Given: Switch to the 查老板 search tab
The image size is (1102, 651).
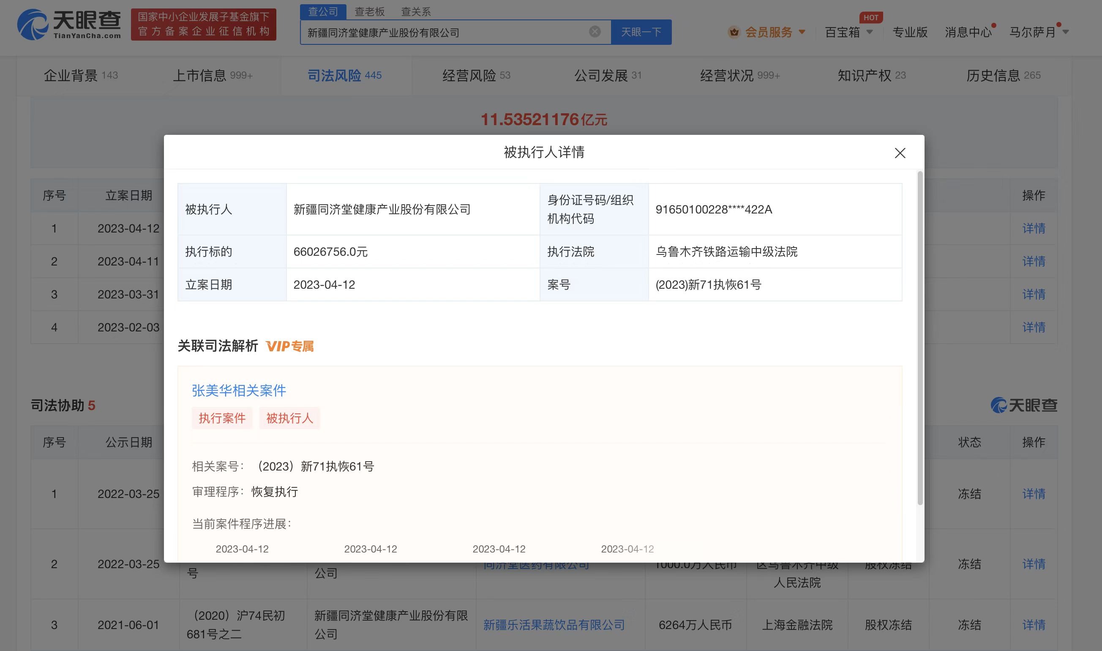Looking at the screenshot, I should pos(371,11).
